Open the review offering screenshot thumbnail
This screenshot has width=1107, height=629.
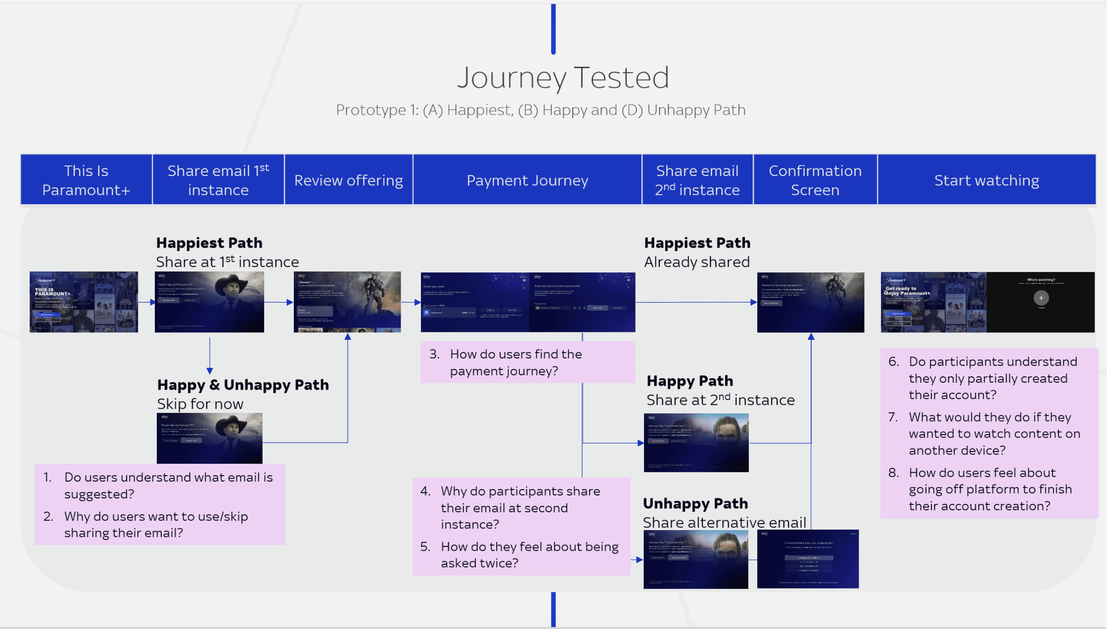click(x=347, y=302)
